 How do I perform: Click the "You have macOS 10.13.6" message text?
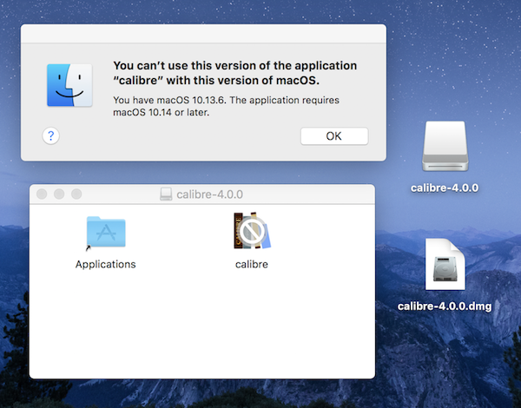(226, 106)
